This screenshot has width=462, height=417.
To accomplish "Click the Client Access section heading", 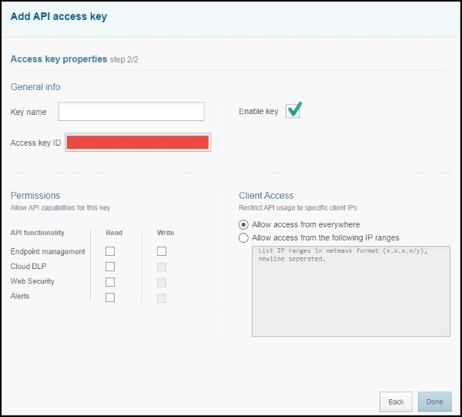I will (266, 196).
